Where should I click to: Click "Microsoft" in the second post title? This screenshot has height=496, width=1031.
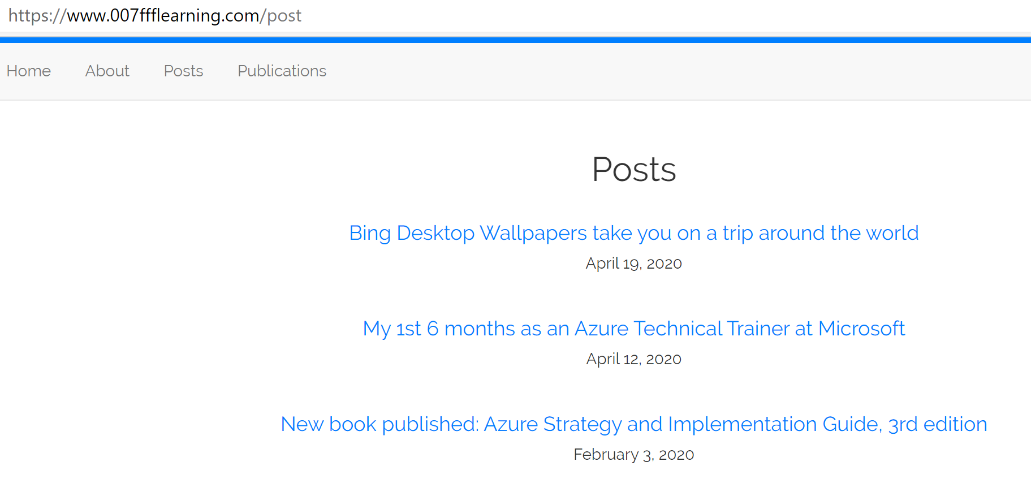pyautogui.click(x=861, y=329)
